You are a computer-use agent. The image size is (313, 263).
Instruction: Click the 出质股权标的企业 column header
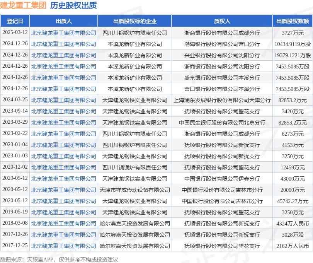(135, 21)
